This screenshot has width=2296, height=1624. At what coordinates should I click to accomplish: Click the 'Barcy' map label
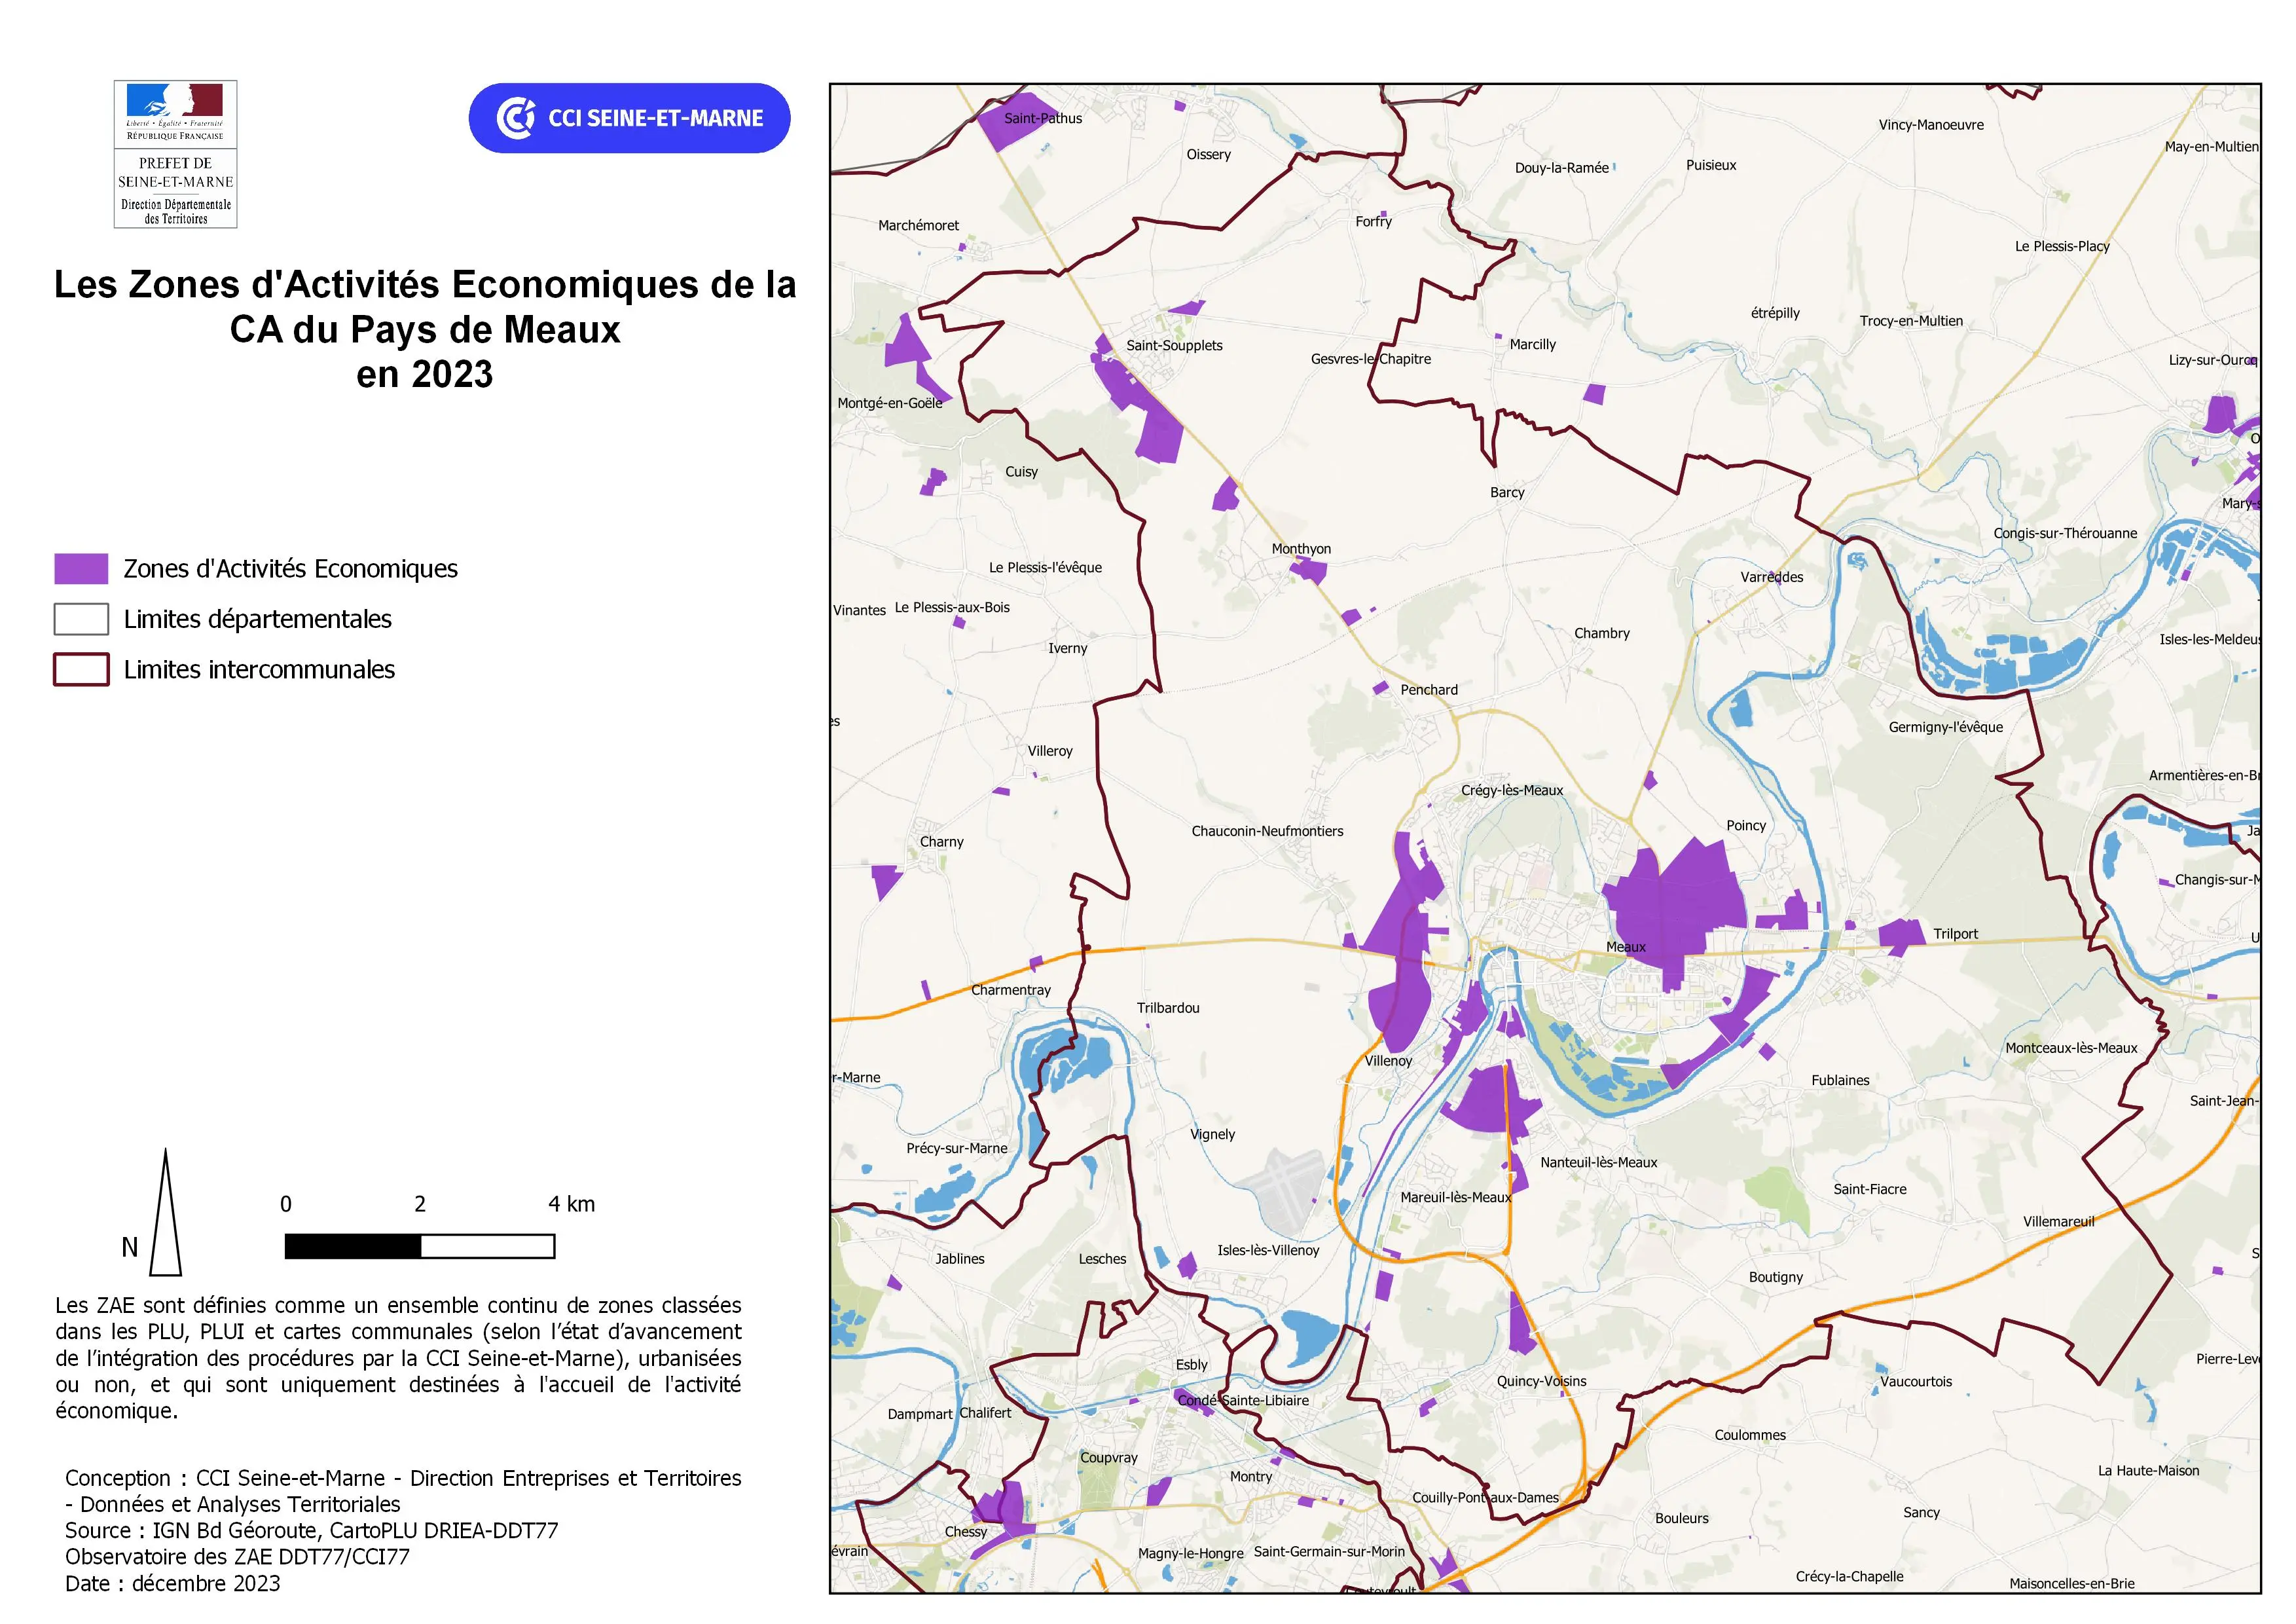[x=1507, y=492]
